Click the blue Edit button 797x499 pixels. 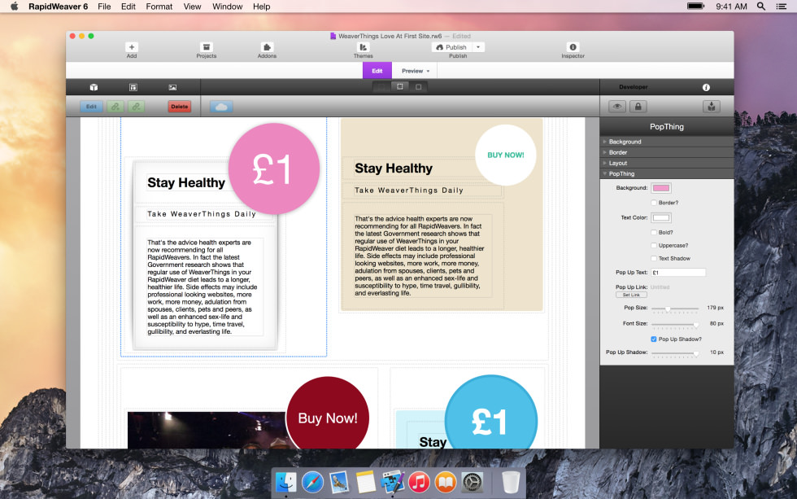[91, 107]
